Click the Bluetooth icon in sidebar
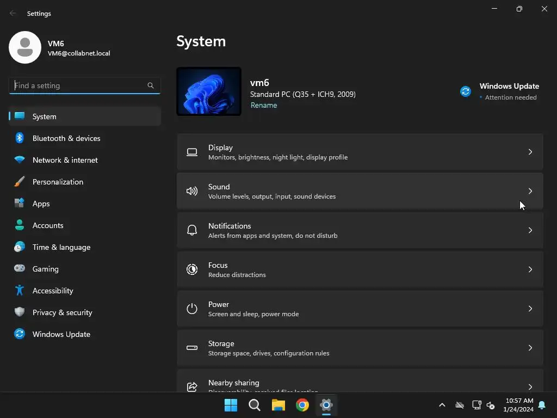 pos(20,138)
